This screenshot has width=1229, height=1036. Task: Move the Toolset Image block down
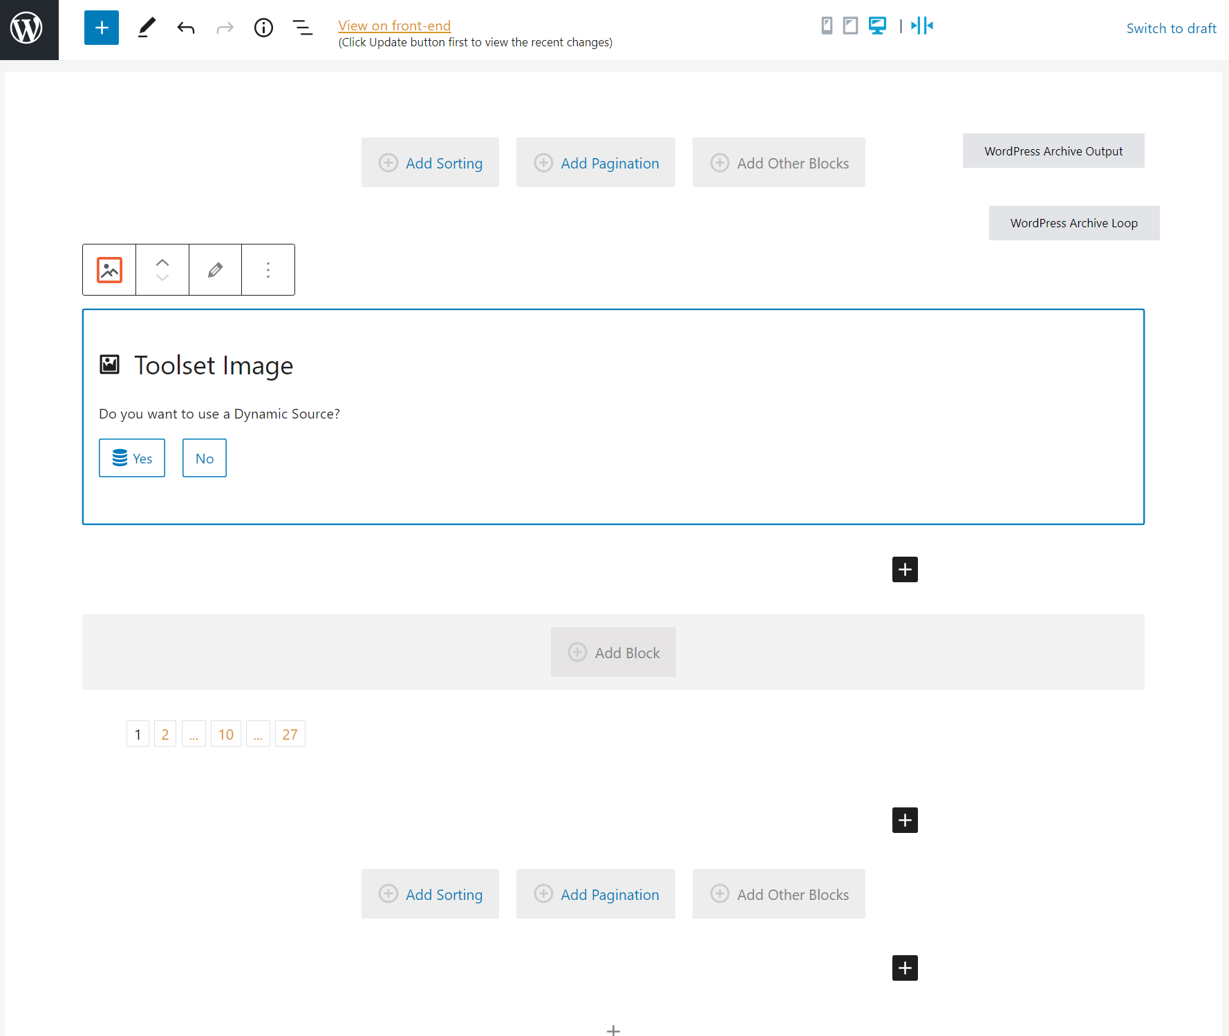pyautogui.click(x=162, y=278)
